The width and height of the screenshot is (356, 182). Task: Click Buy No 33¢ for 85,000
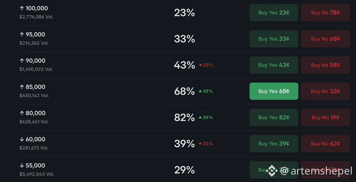click(326, 91)
